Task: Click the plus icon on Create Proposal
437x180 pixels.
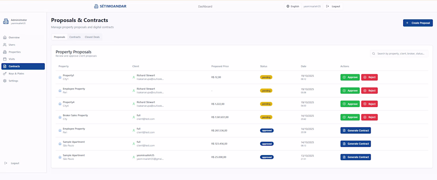Action: (x=407, y=23)
